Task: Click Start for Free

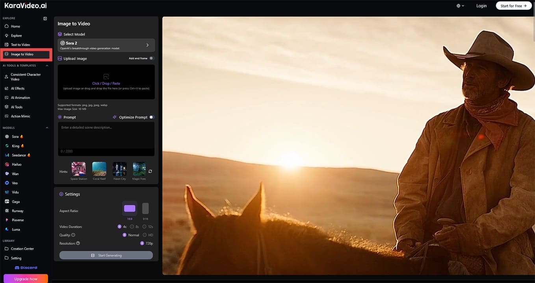Action: click(x=513, y=6)
